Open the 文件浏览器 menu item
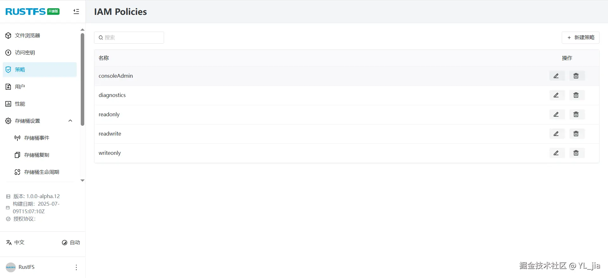608x278 pixels. pyautogui.click(x=27, y=35)
